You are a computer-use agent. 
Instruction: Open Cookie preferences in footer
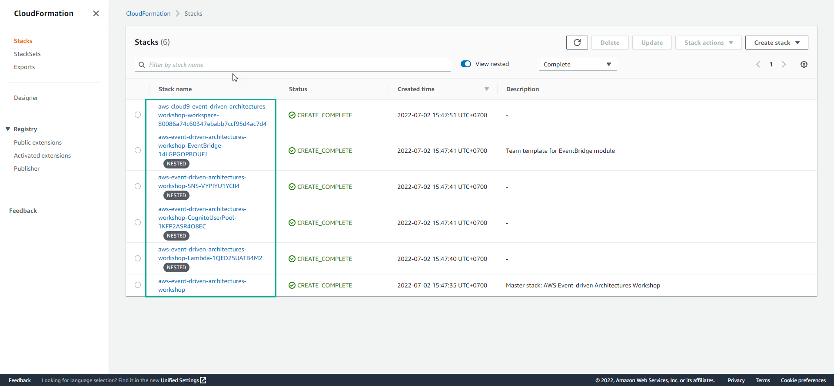pyautogui.click(x=803, y=380)
